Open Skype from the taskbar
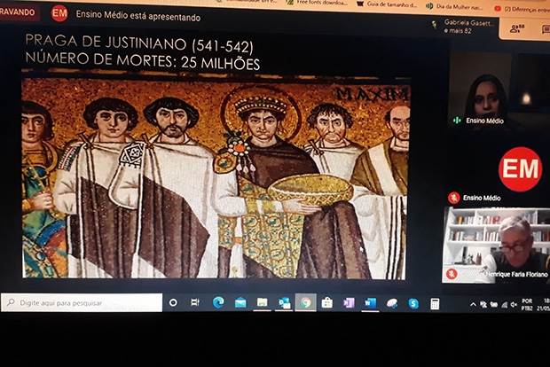The image size is (550, 367). click(x=413, y=303)
